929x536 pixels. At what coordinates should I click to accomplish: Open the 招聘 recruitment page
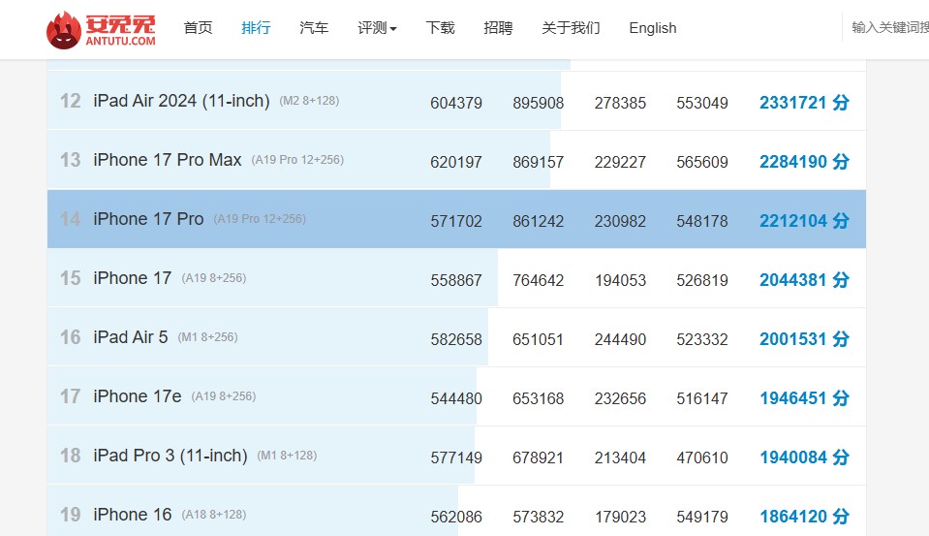tap(498, 28)
